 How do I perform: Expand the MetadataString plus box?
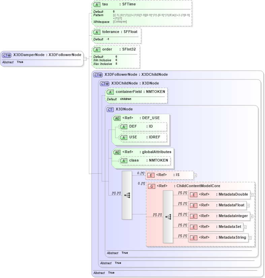[x=250, y=238]
